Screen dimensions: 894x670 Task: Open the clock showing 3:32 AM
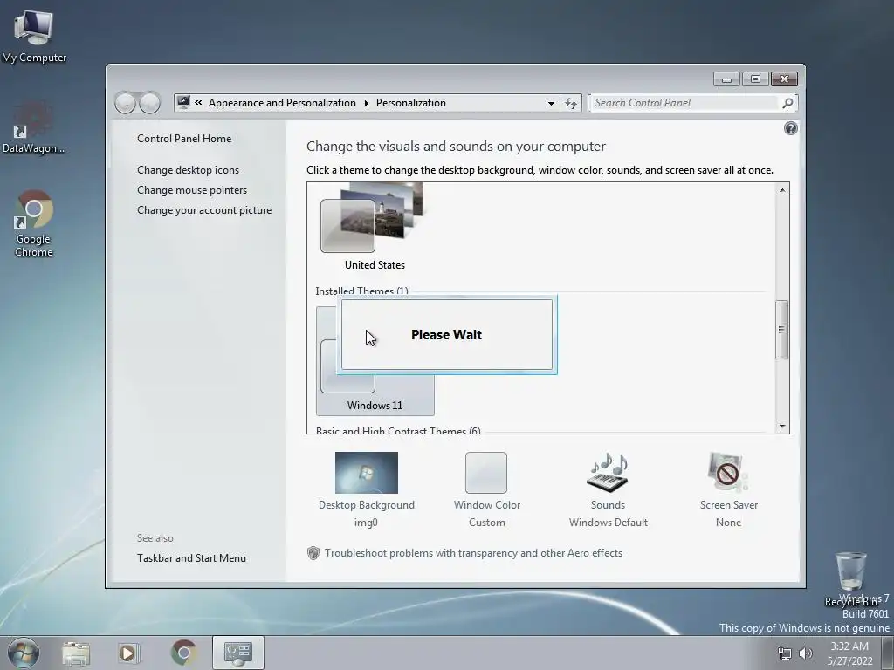tap(849, 653)
